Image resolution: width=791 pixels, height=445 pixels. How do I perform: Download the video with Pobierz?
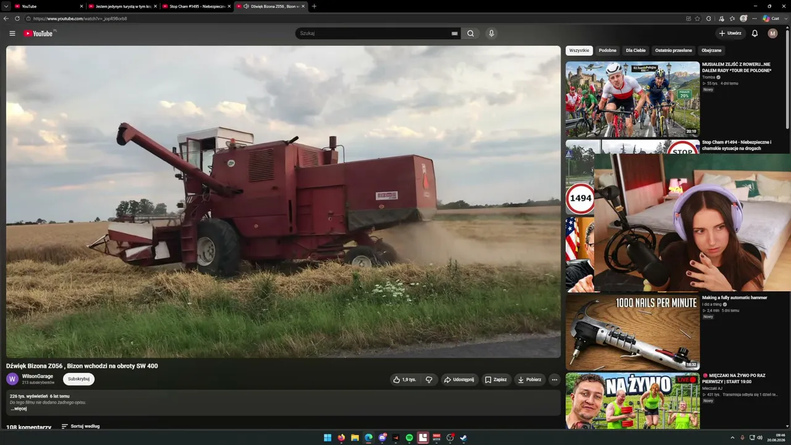coord(530,379)
